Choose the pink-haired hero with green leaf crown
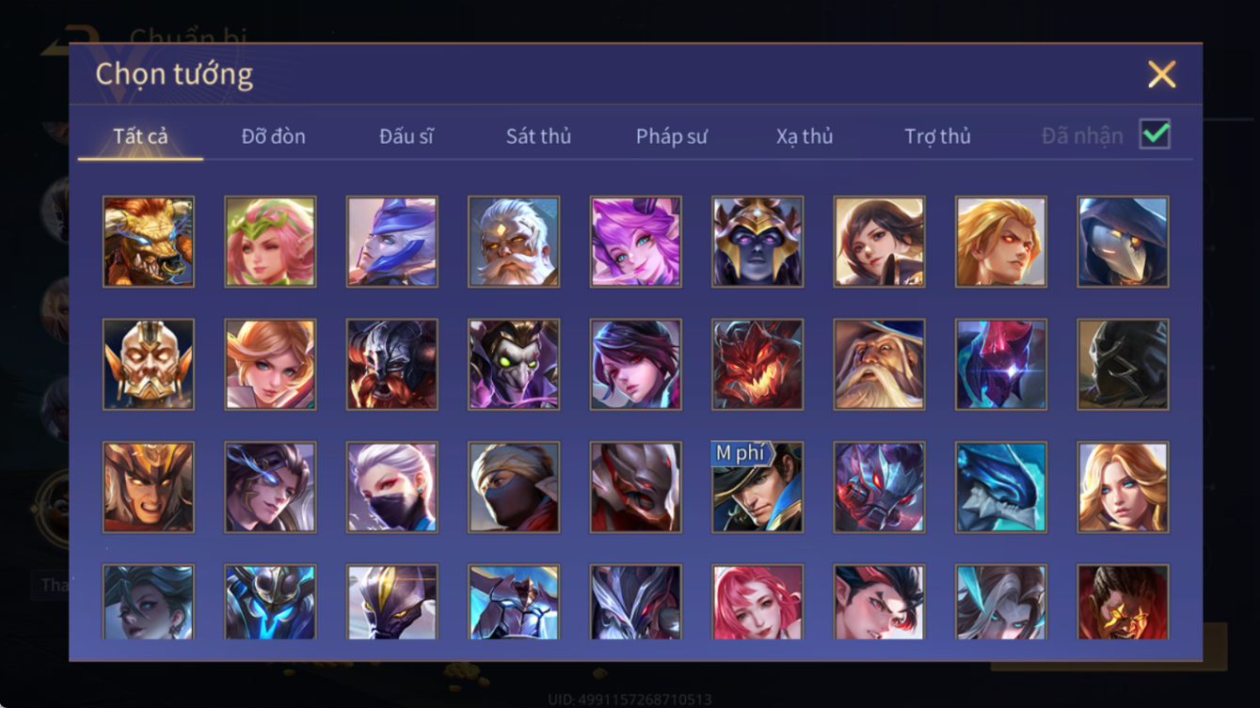The height and width of the screenshot is (708, 1260). point(270,242)
